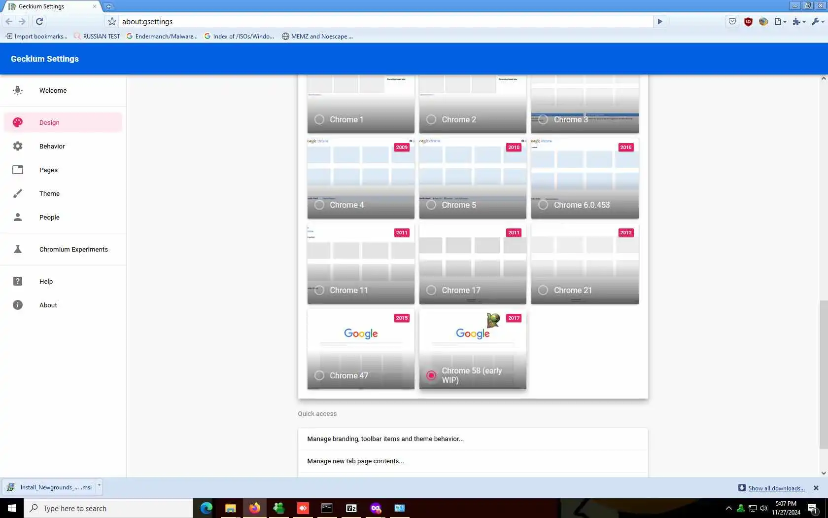Viewport: 828px width, 518px height.
Task: Open the Theme settings section
Action: coord(63,193)
